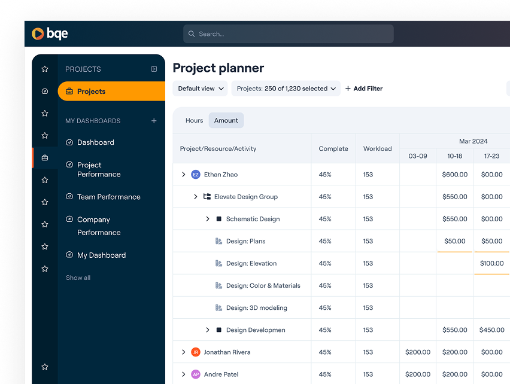
Task: Expand the Ethan Zhao row
Action: pos(183,175)
